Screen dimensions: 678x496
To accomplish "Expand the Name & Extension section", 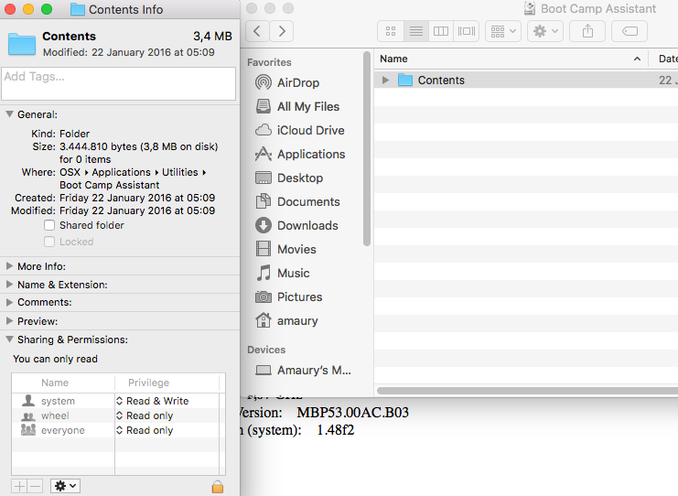I will [x=9, y=284].
